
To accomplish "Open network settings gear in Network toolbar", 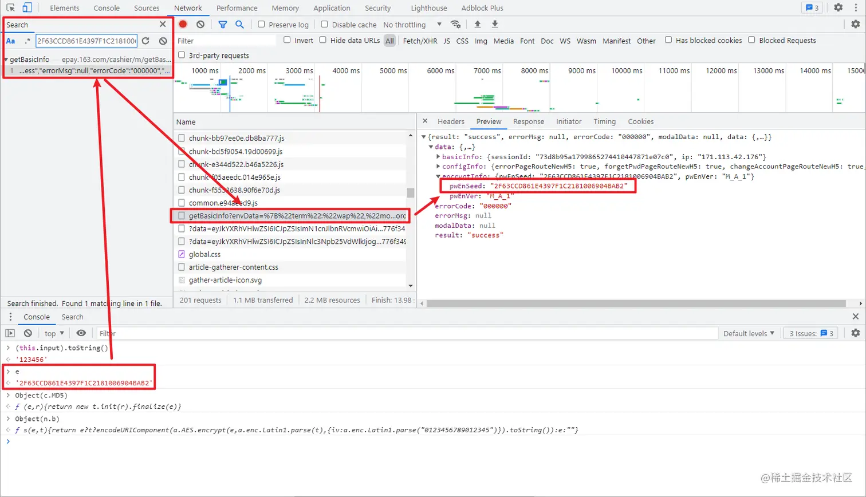I will point(856,24).
